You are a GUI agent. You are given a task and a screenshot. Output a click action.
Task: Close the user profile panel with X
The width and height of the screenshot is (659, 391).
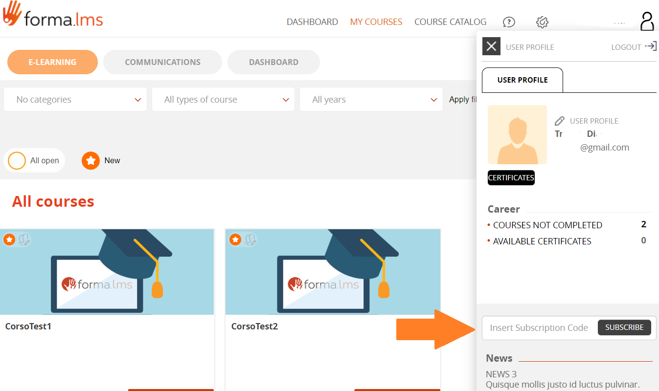click(x=491, y=46)
